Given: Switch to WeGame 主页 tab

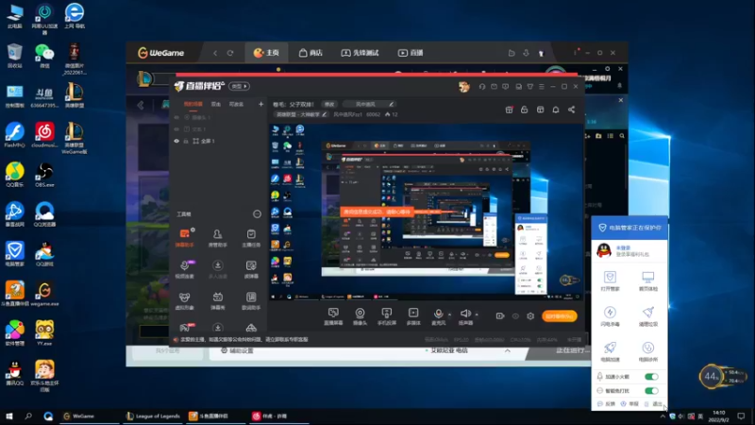Looking at the screenshot, I should tap(266, 53).
